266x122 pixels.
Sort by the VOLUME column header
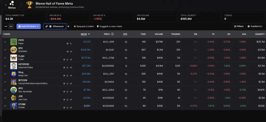159,34
